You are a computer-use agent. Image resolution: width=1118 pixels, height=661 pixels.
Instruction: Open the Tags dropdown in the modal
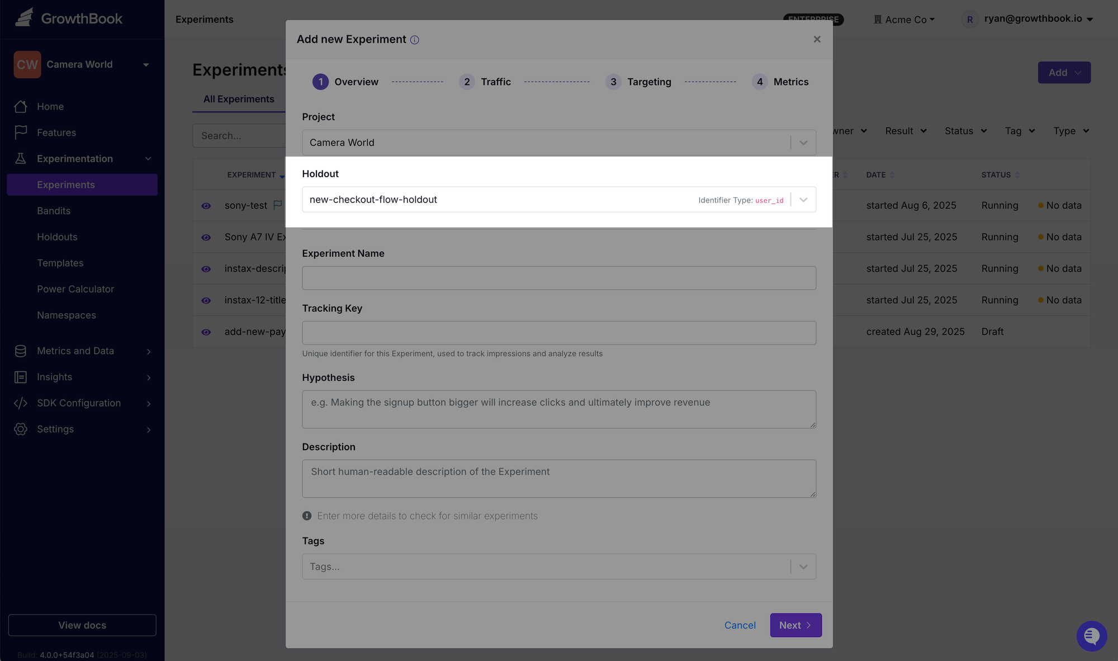803,566
